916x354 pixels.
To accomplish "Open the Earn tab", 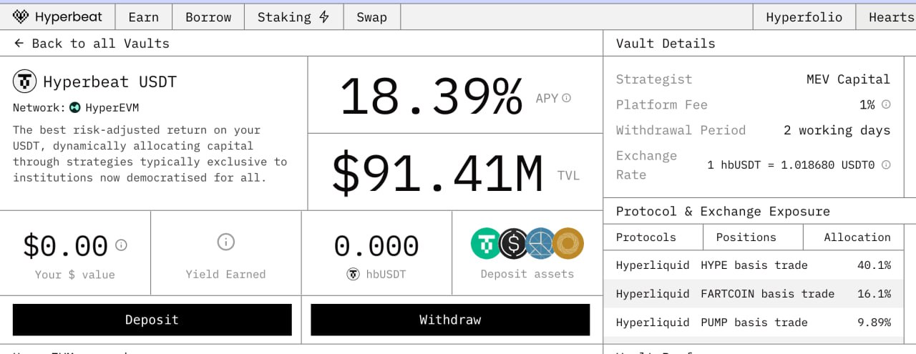I will pyautogui.click(x=143, y=17).
